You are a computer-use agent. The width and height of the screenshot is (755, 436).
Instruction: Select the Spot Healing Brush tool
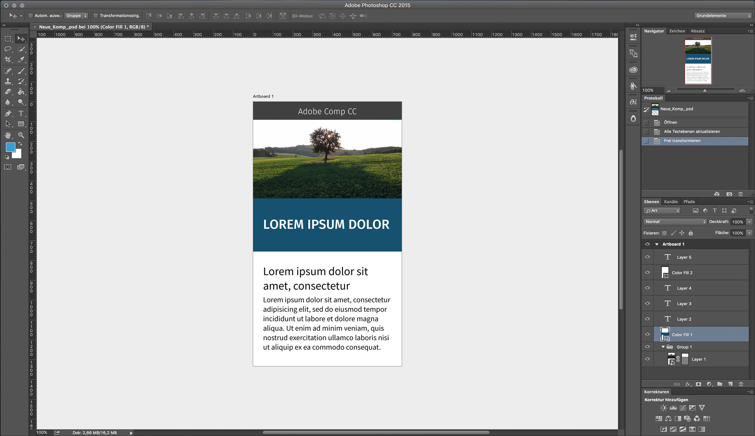[x=8, y=71]
